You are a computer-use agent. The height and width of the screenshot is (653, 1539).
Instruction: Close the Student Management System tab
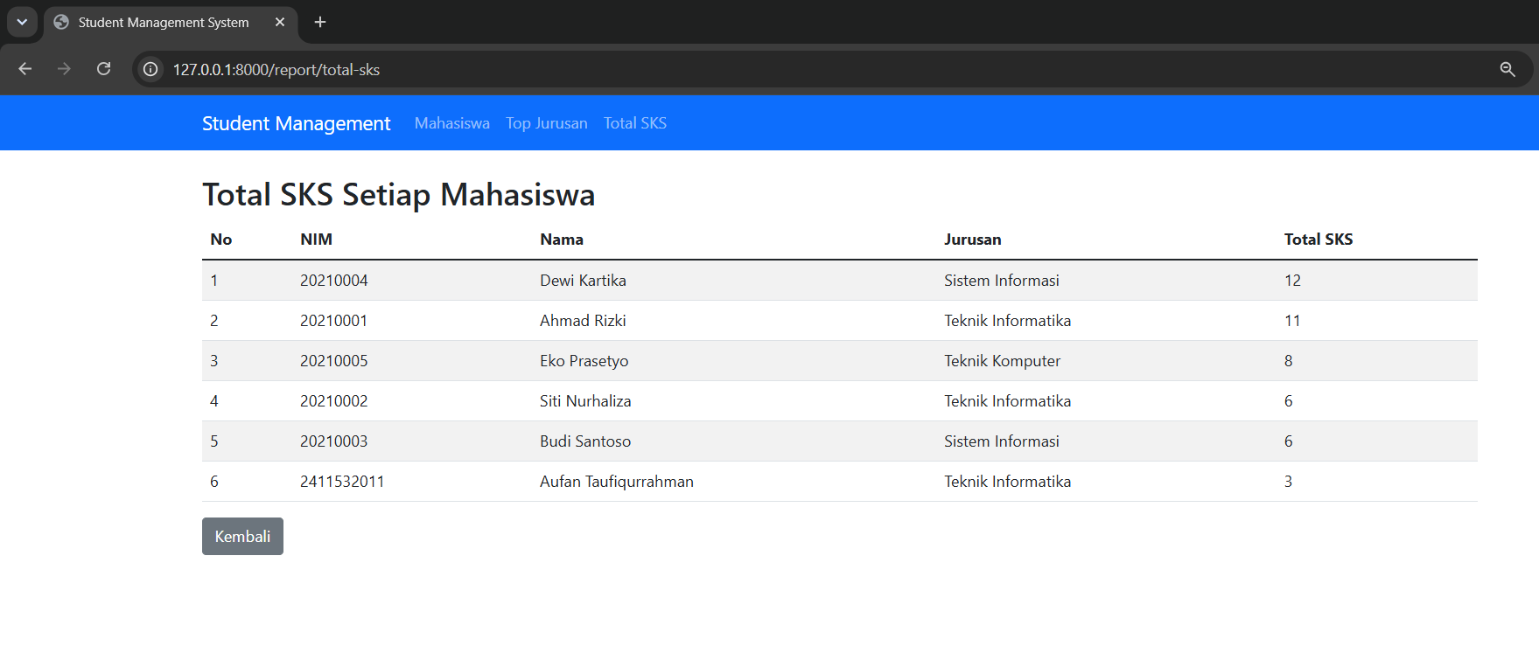(280, 22)
